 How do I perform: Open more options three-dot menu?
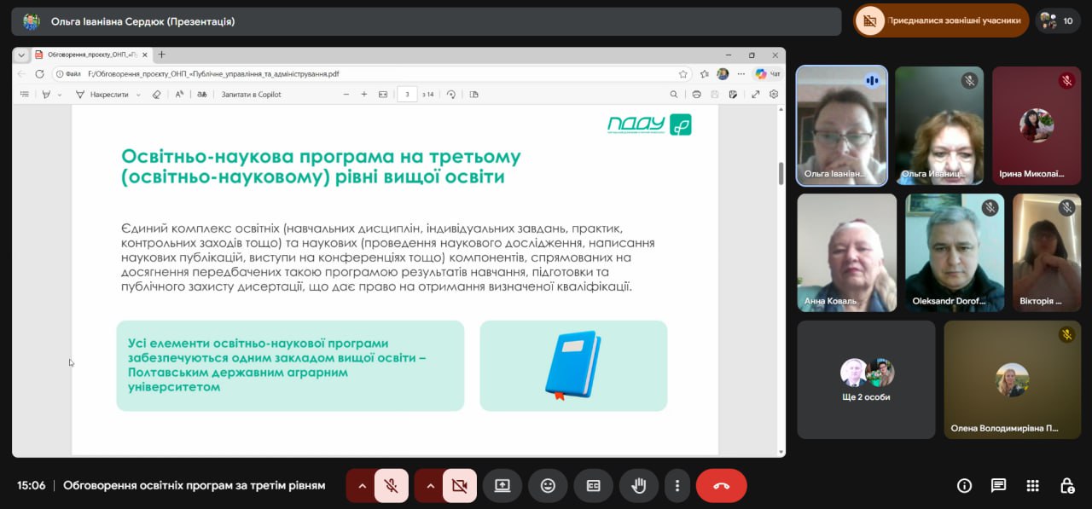677,486
